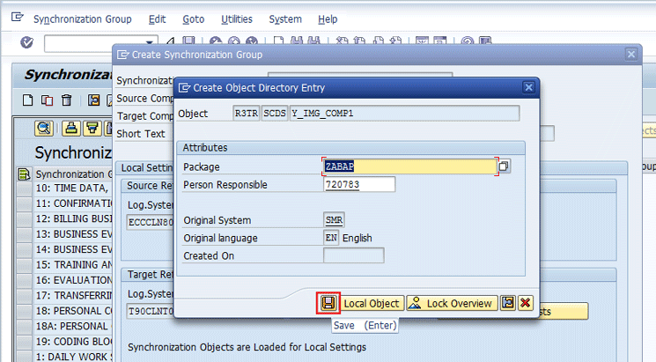Click the red X cancel icon

526,303
